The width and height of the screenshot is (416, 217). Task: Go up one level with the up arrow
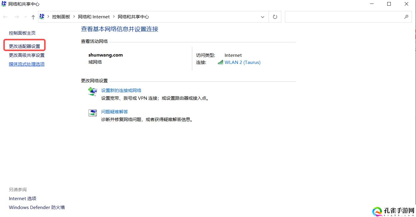(33, 17)
